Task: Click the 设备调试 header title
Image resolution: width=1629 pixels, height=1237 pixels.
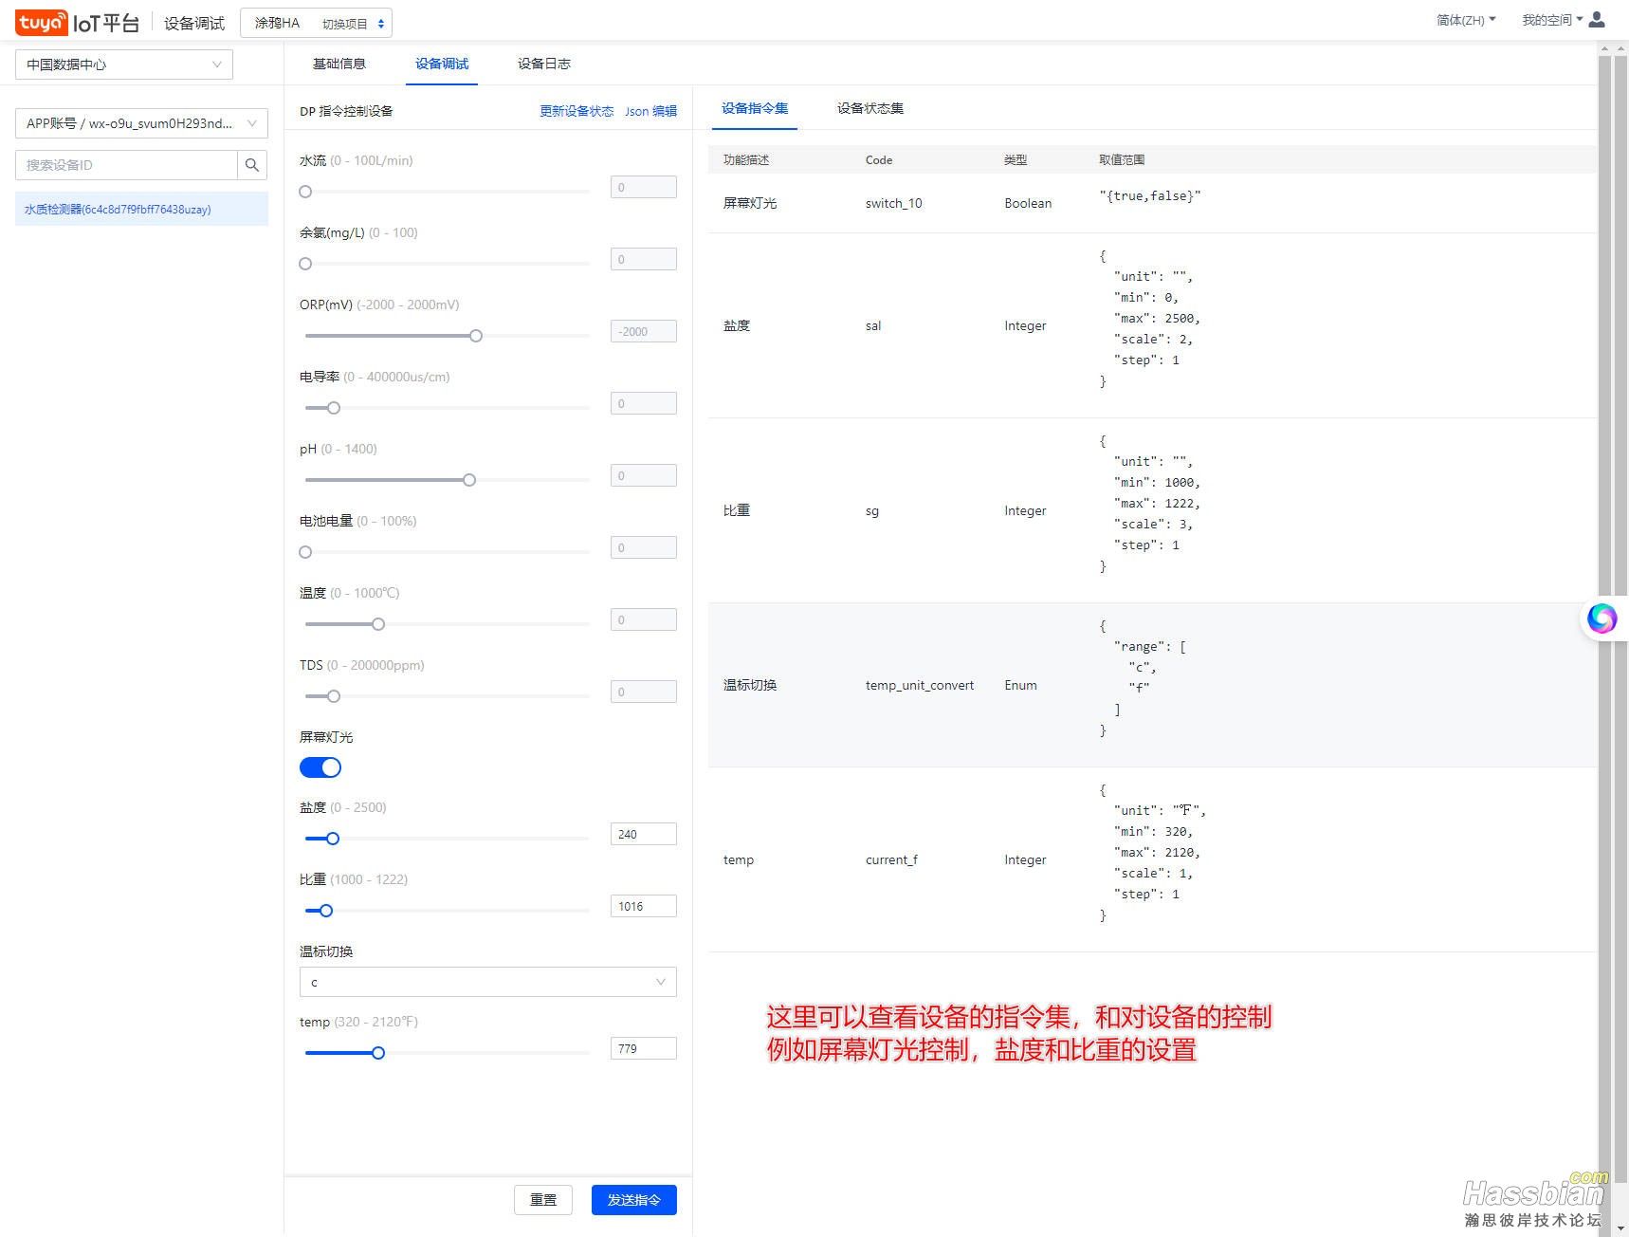Action: (194, 23)
